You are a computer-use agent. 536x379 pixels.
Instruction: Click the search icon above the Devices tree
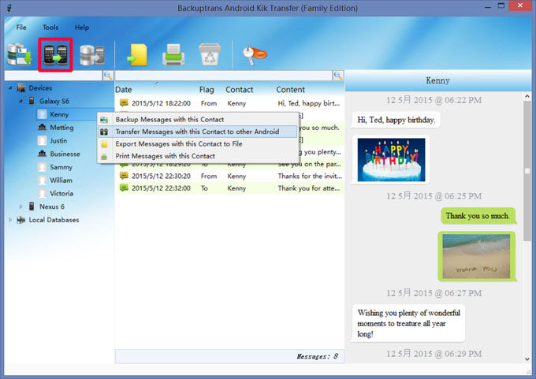(108, 76)
